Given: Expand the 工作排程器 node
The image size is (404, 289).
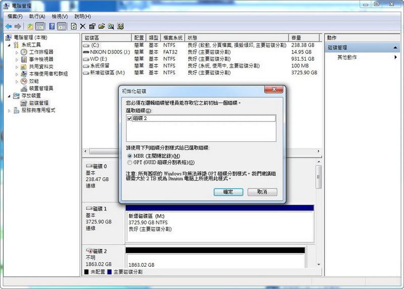Looking at the screenshot, I should [17, 53].
